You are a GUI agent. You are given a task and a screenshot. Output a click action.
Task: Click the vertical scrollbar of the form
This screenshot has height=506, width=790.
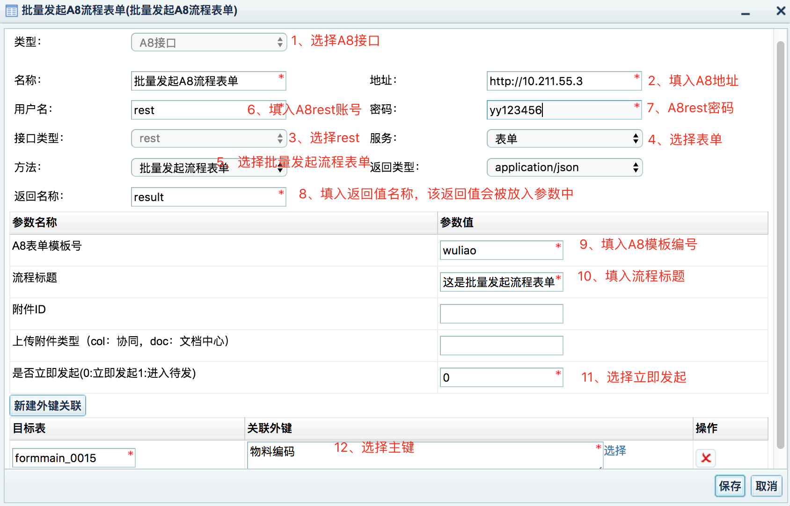tap(780, 245)
